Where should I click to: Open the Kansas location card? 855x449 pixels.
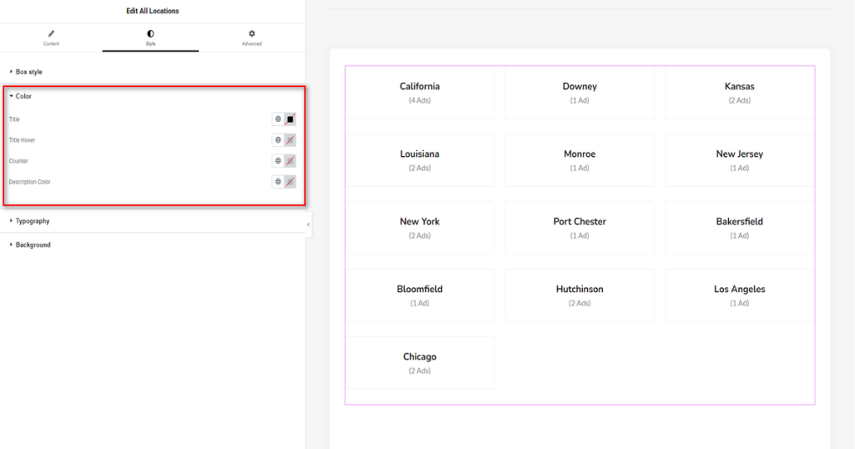pyautogui.click(x=740, y=93)
